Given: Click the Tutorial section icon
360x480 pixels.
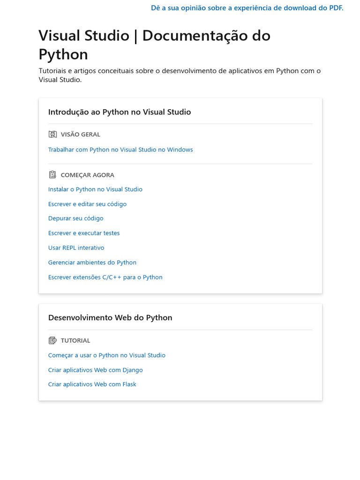Looking at the screenshot, I should pos(52,340).
